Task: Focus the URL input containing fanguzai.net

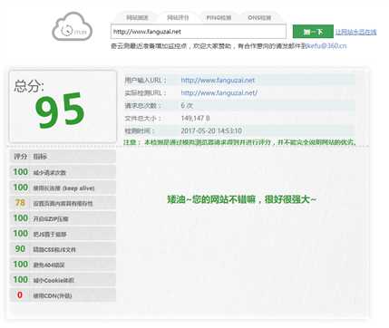Action: click(199, 32)
